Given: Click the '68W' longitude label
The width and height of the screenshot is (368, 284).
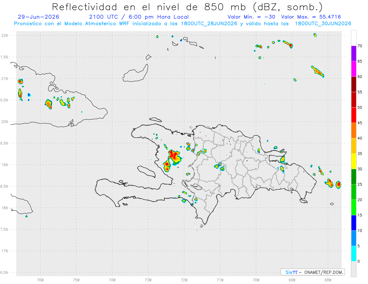Looking at the screenshot, I should 328,280.
